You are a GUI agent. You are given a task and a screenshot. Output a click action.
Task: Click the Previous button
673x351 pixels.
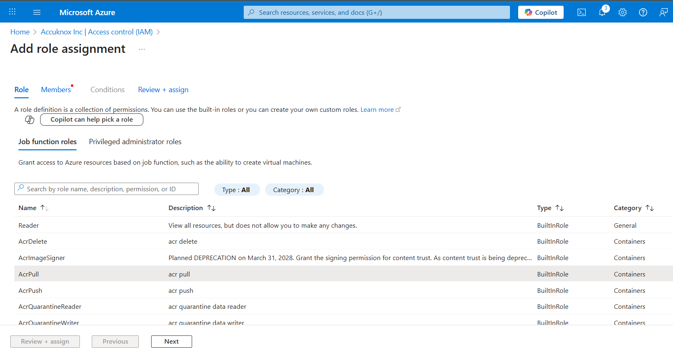(x=115, y=342)
